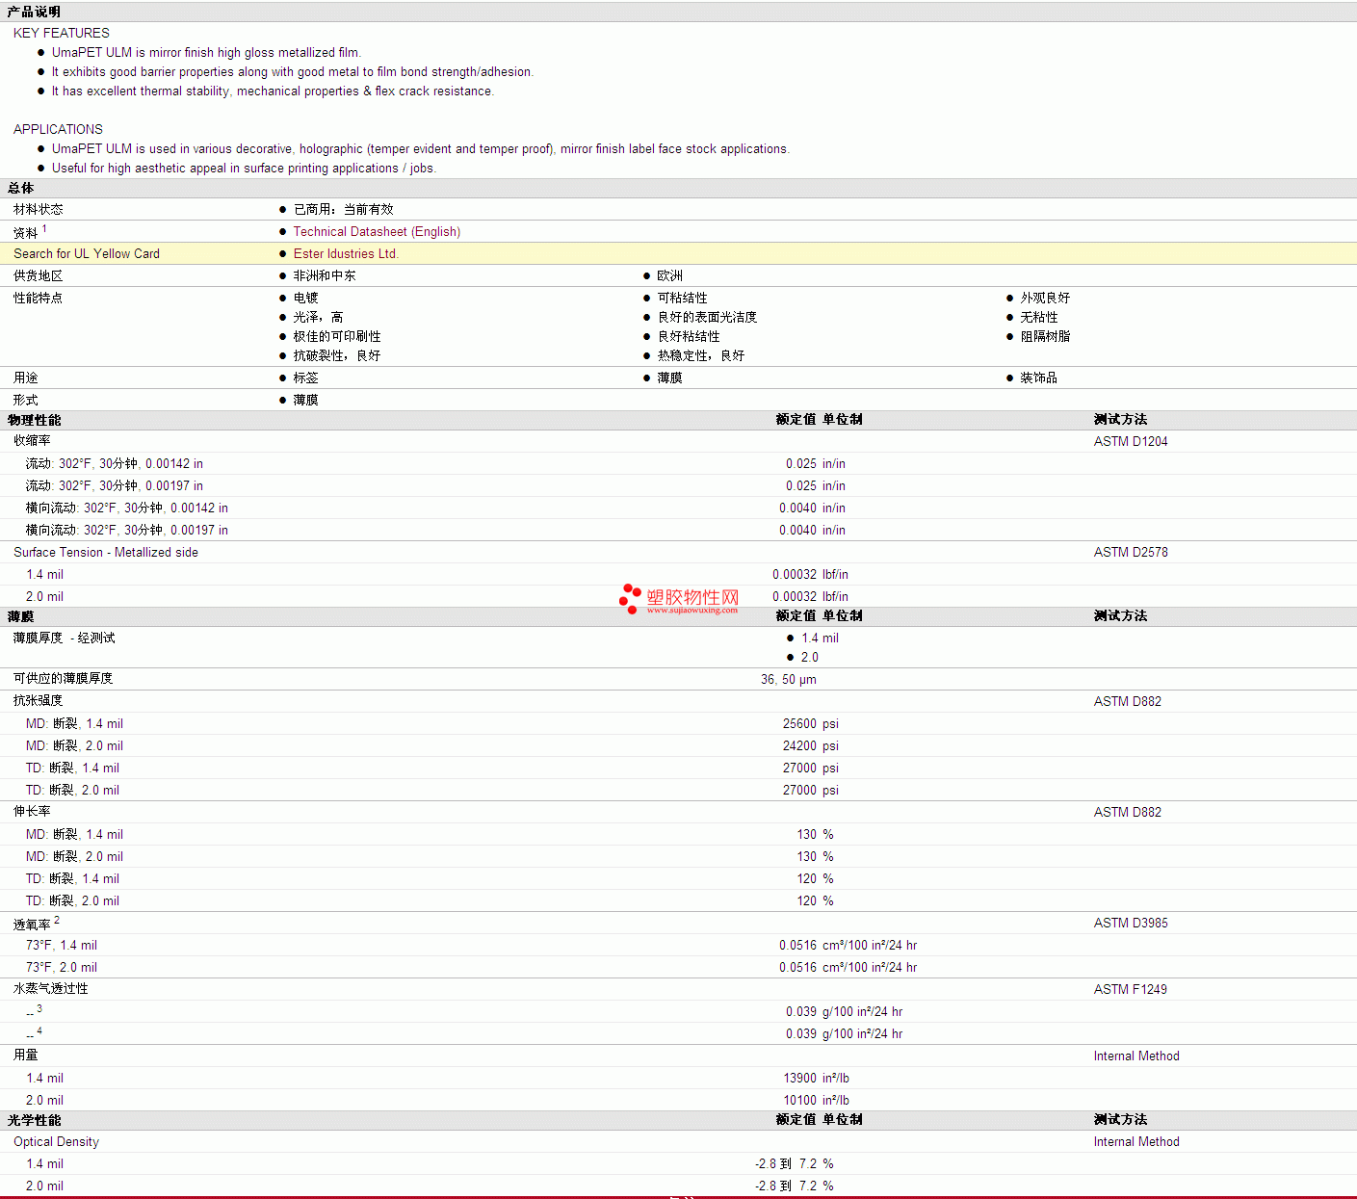Click the 24200 psi tensile value
1357x1199 pixels.
pyautogui.click(x=811, y=746)
